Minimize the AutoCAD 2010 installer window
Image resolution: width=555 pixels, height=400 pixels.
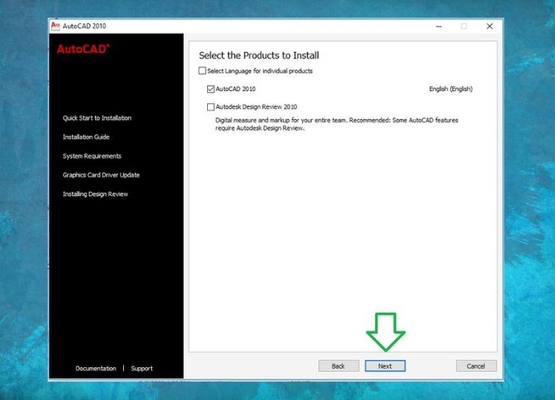click(x=439, y=26)
